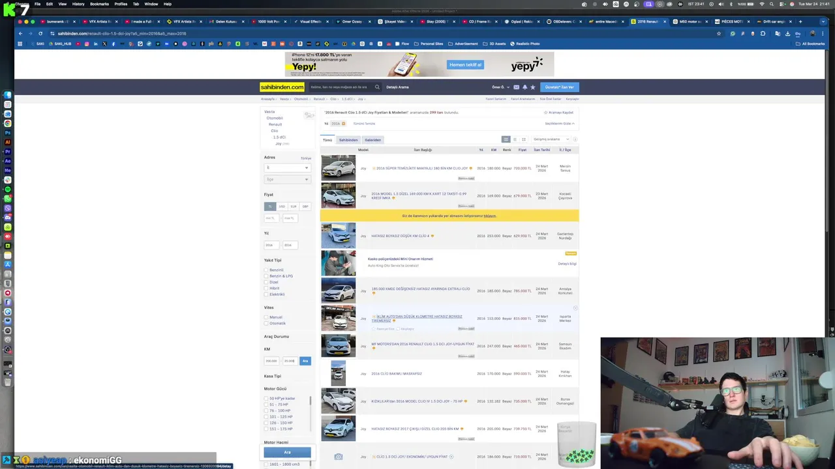Image resolution: width=835 pixels, height=469 pixels.
Task: Open the favorites star icon in header
Action: tap(533, 87)
